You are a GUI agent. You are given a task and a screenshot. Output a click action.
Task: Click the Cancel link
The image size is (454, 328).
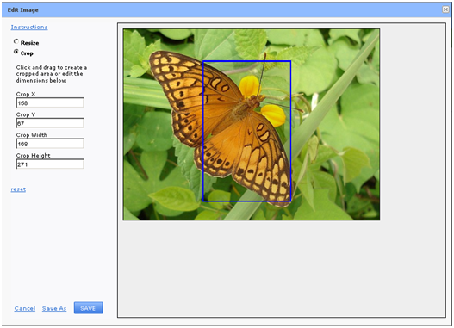[25, 308]
